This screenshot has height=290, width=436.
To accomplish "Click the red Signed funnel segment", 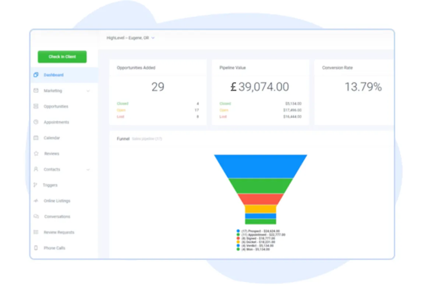I will point(260,199).
